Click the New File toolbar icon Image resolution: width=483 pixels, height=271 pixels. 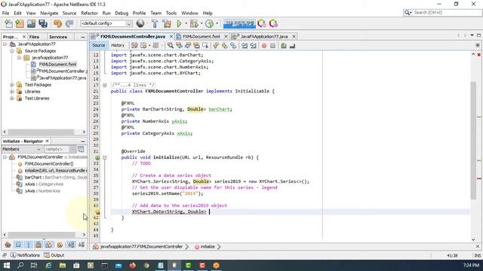[8, 23]
